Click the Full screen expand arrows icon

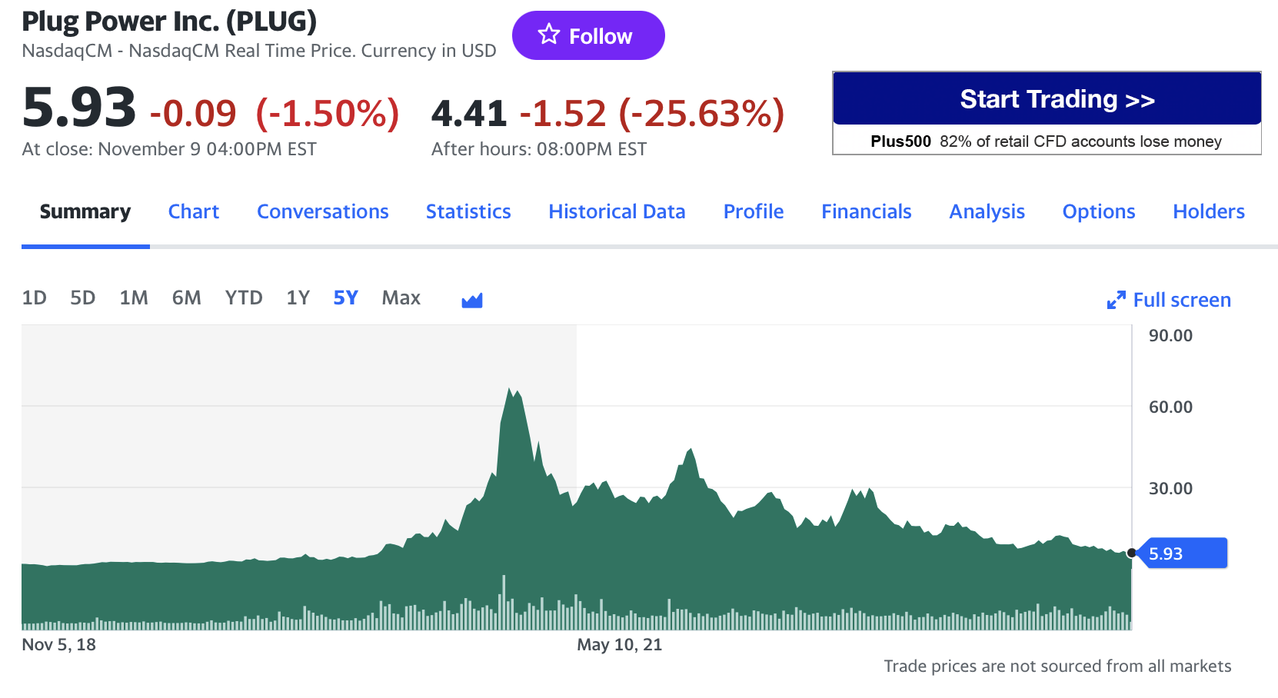pos(1116,300)
